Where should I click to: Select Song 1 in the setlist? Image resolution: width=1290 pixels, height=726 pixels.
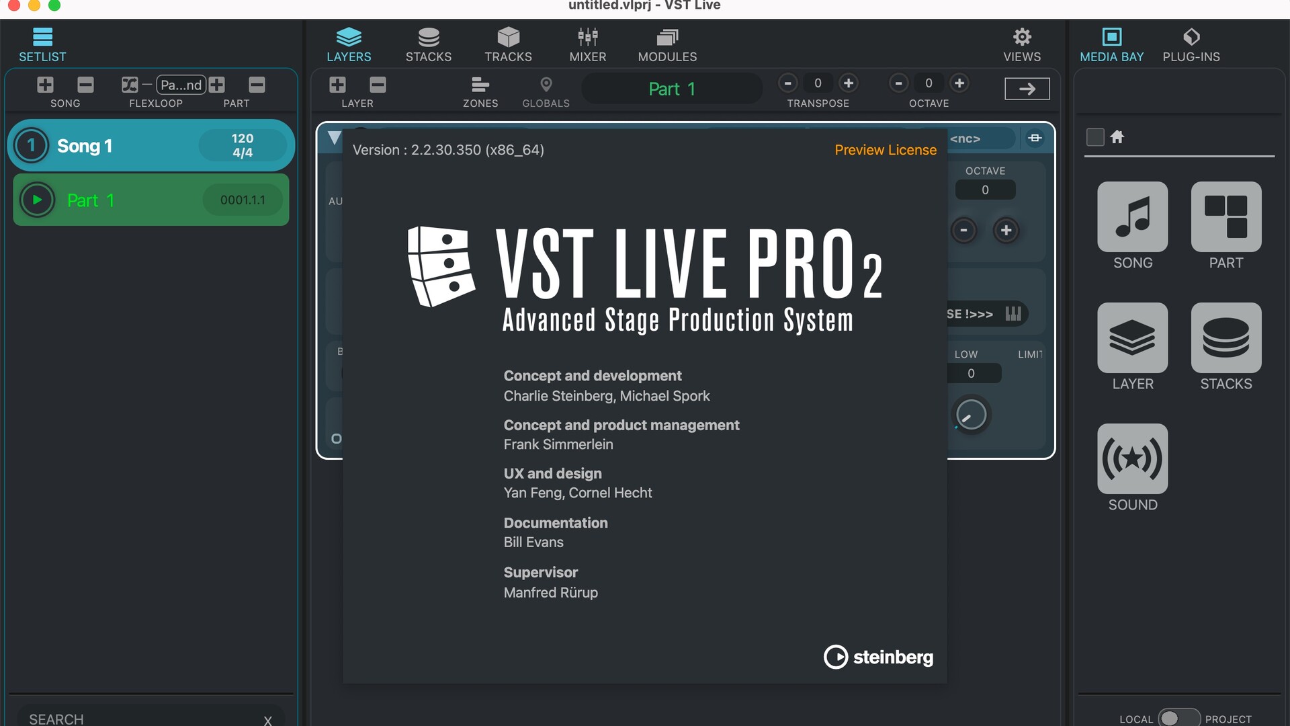point(151,145)
